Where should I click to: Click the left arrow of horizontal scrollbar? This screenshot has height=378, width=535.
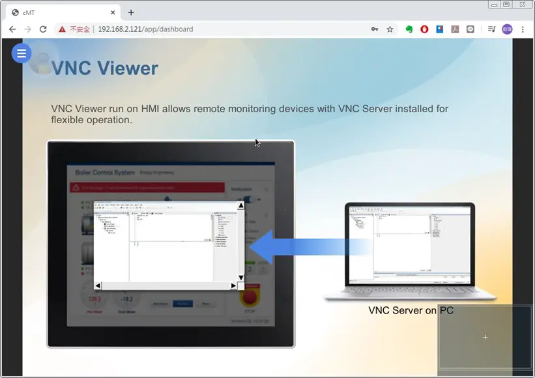coord(98,286)
